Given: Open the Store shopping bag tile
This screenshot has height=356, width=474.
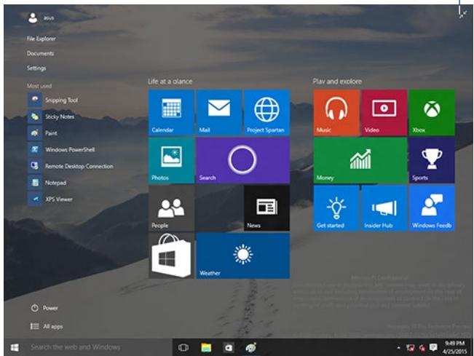Looking at the screenshot, I should pos(171,256).
